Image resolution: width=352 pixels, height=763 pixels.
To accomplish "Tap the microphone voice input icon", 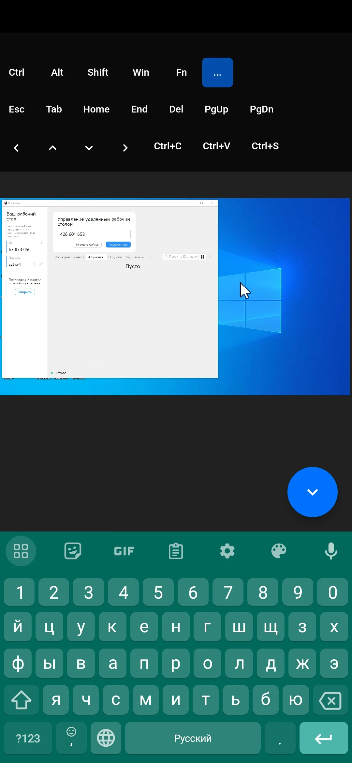I will (x=331, y=551).
